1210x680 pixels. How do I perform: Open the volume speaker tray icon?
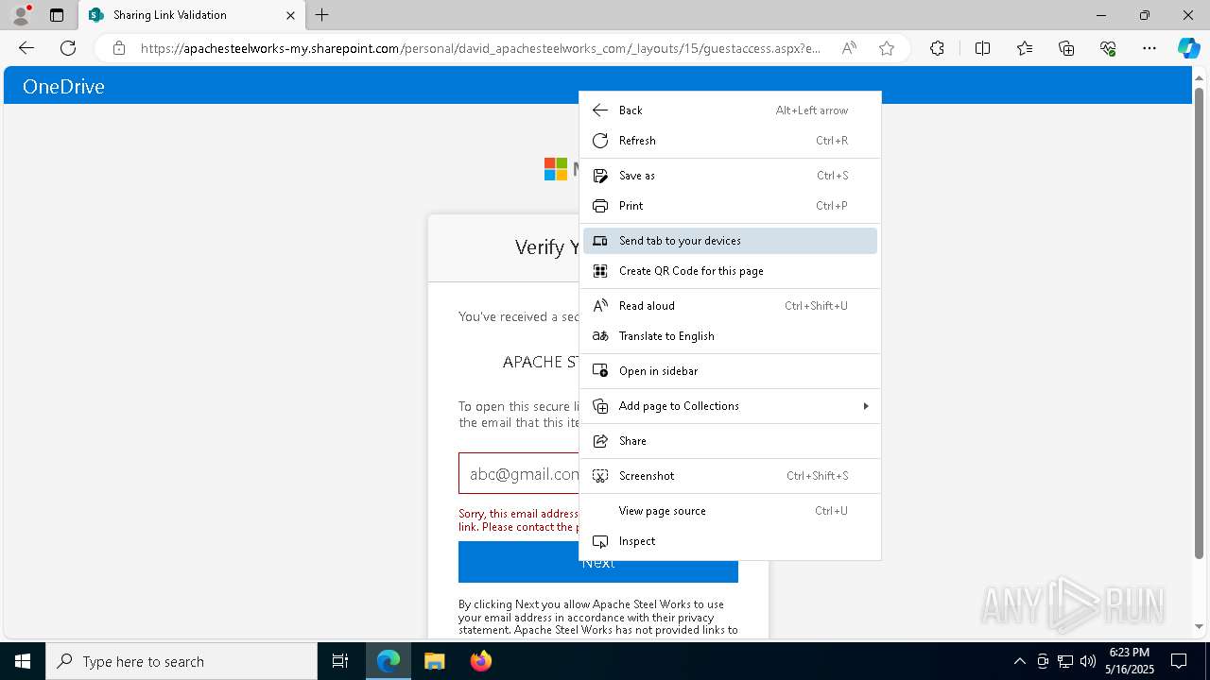coord(1088,661)
